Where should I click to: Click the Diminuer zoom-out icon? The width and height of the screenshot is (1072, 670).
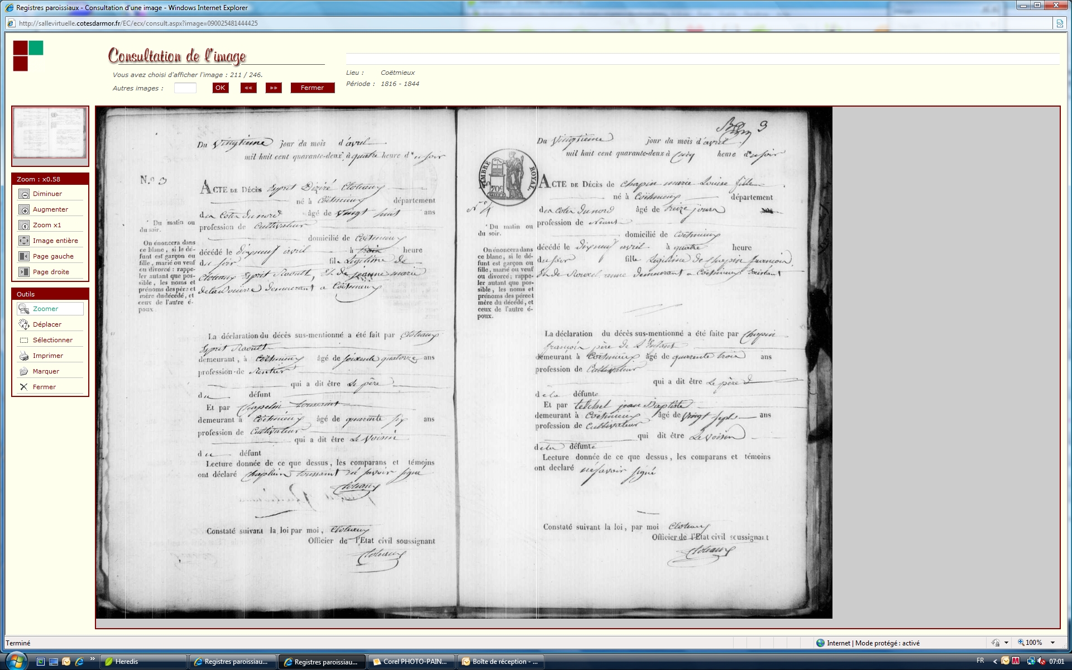24,194
